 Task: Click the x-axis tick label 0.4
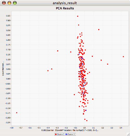point(121,128)
